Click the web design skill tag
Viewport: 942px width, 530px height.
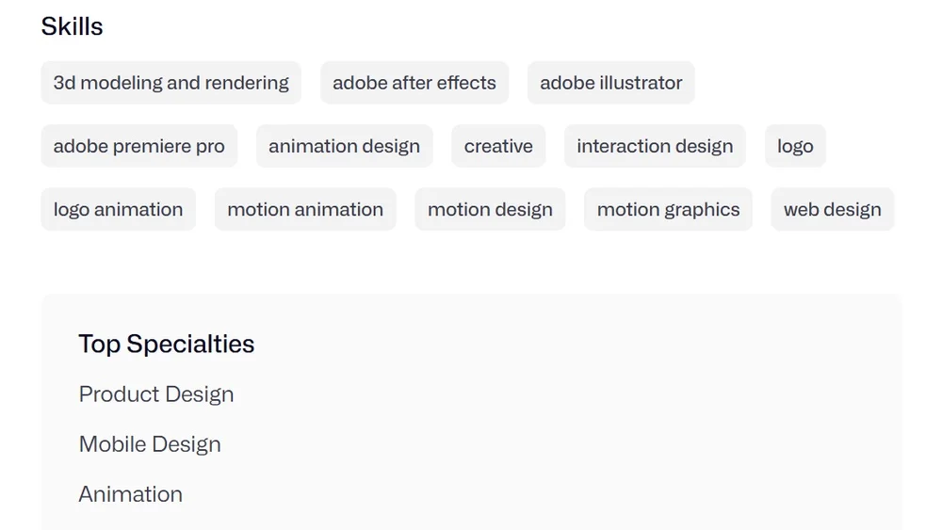pyautogui.click(x=832, y=209)
